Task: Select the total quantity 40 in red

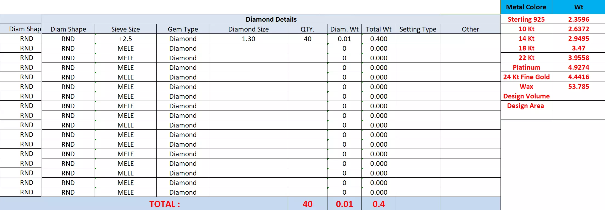Action: point(307,204)
